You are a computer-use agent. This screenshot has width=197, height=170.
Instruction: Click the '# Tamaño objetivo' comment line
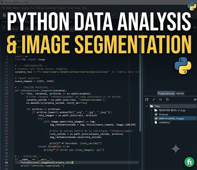pyautogui.click(x=27, y=78)
